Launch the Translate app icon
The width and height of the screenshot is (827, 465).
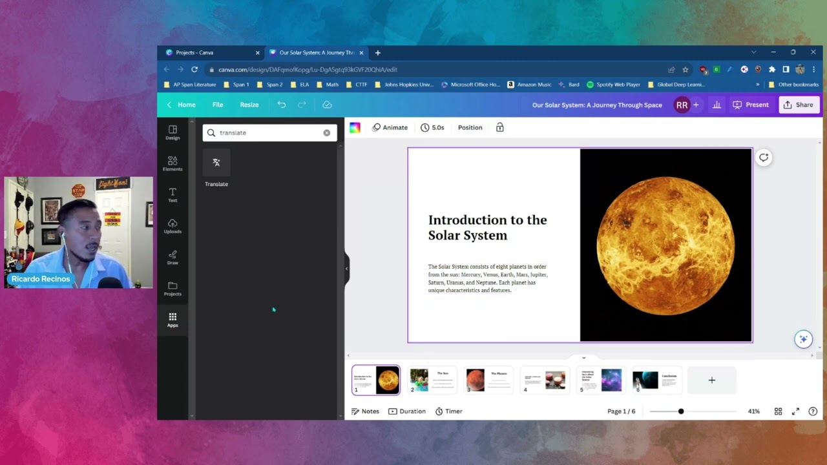tap(216, 163)
